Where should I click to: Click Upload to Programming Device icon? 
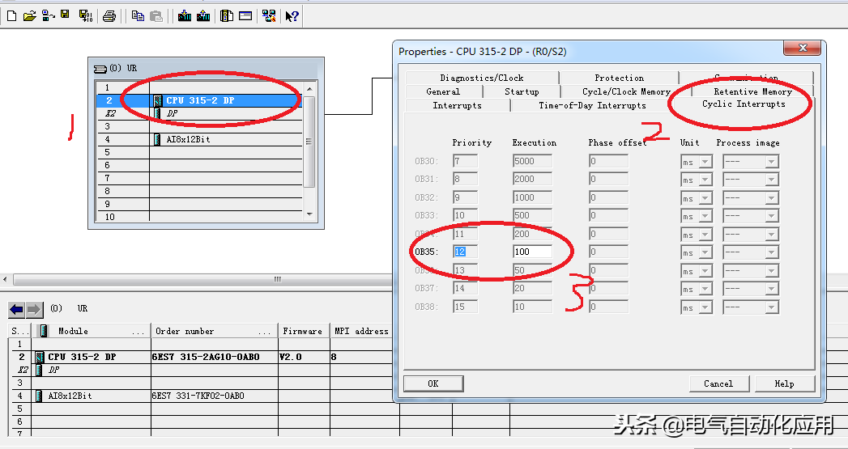tap(203, 16)
